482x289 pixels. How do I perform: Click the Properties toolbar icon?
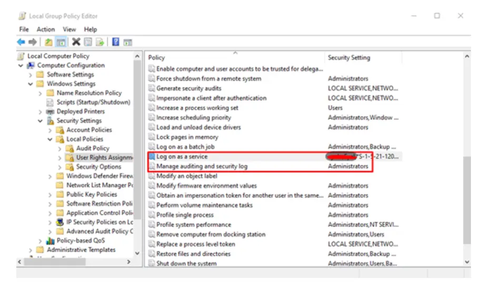coord(88,42)
